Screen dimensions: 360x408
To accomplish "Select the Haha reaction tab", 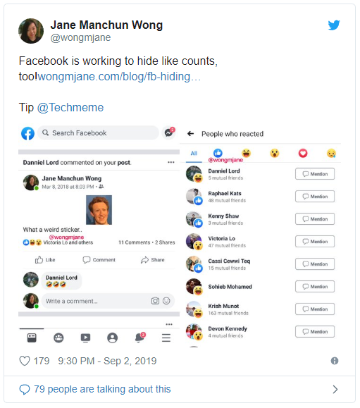I will click(246, 153).
